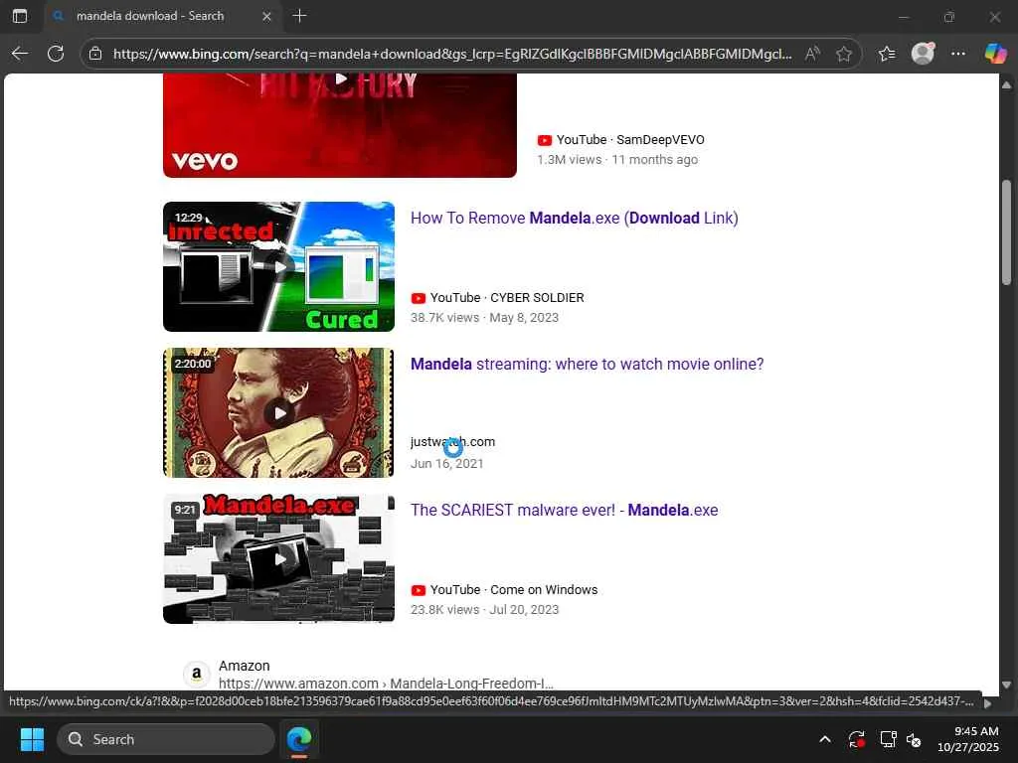Open 'How To Remove Mandela.exe (Download Link)'
The height and width of the screenshot is (763, 1018).
[x=574, y=218]
